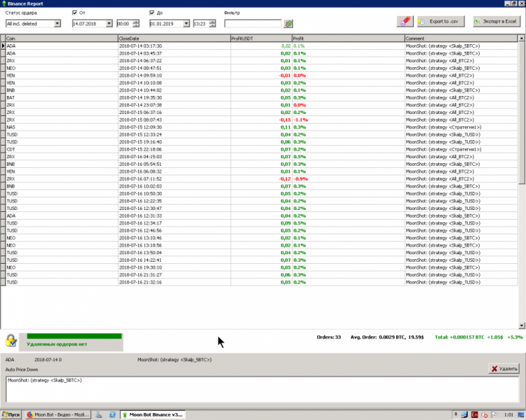The width and height of the screenshot is (526, 420).
Task: Click the Moon Bot Binance taskbar button
Action: click(x=153, y=414)
